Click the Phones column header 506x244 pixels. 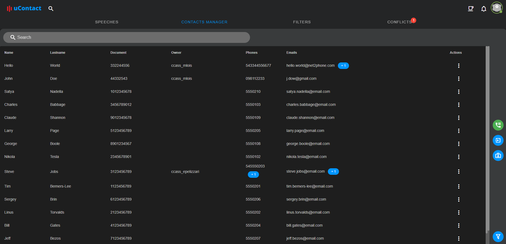point(252,53)
